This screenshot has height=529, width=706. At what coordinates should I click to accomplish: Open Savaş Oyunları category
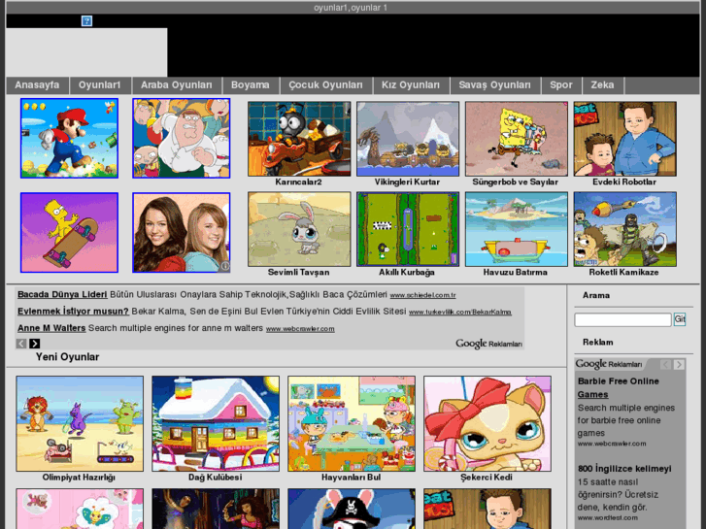[x=495, y=85]
